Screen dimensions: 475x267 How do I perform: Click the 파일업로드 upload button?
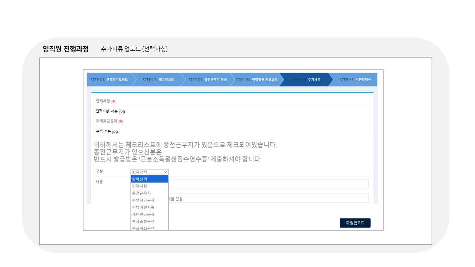pyautogui.click(x=355, y=223)
